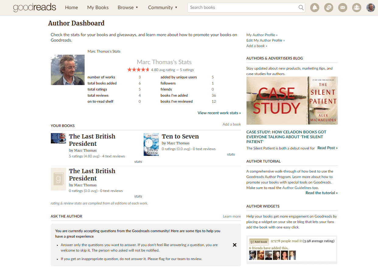
Task: Click the g | Add book widget button
Action: (259, 242)
